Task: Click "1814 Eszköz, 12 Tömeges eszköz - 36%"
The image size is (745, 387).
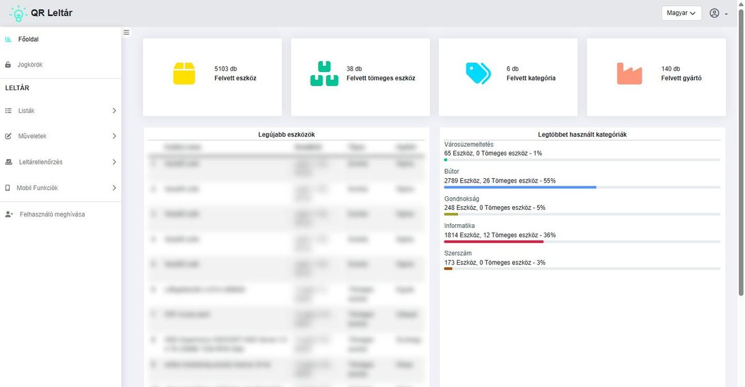Action: [500, 235]
